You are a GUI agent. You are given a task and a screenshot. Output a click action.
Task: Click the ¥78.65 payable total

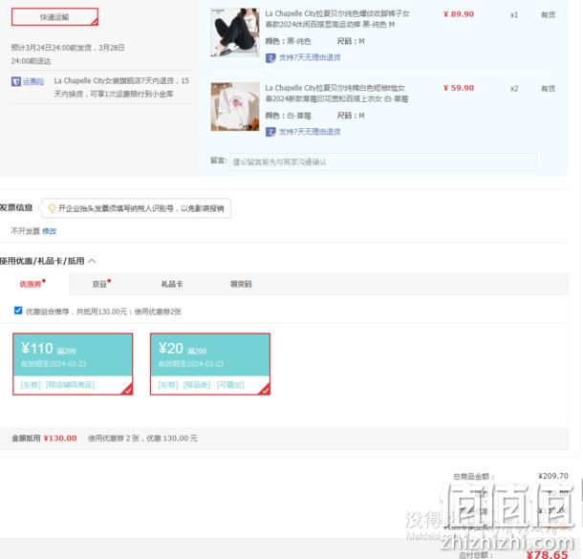tap(548, 554)
